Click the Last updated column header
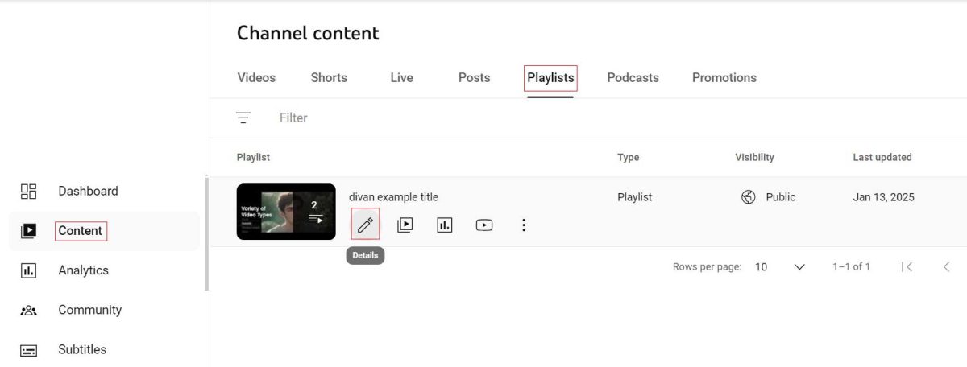This screenshot has width=967, height=367. [x=882, y=158]
